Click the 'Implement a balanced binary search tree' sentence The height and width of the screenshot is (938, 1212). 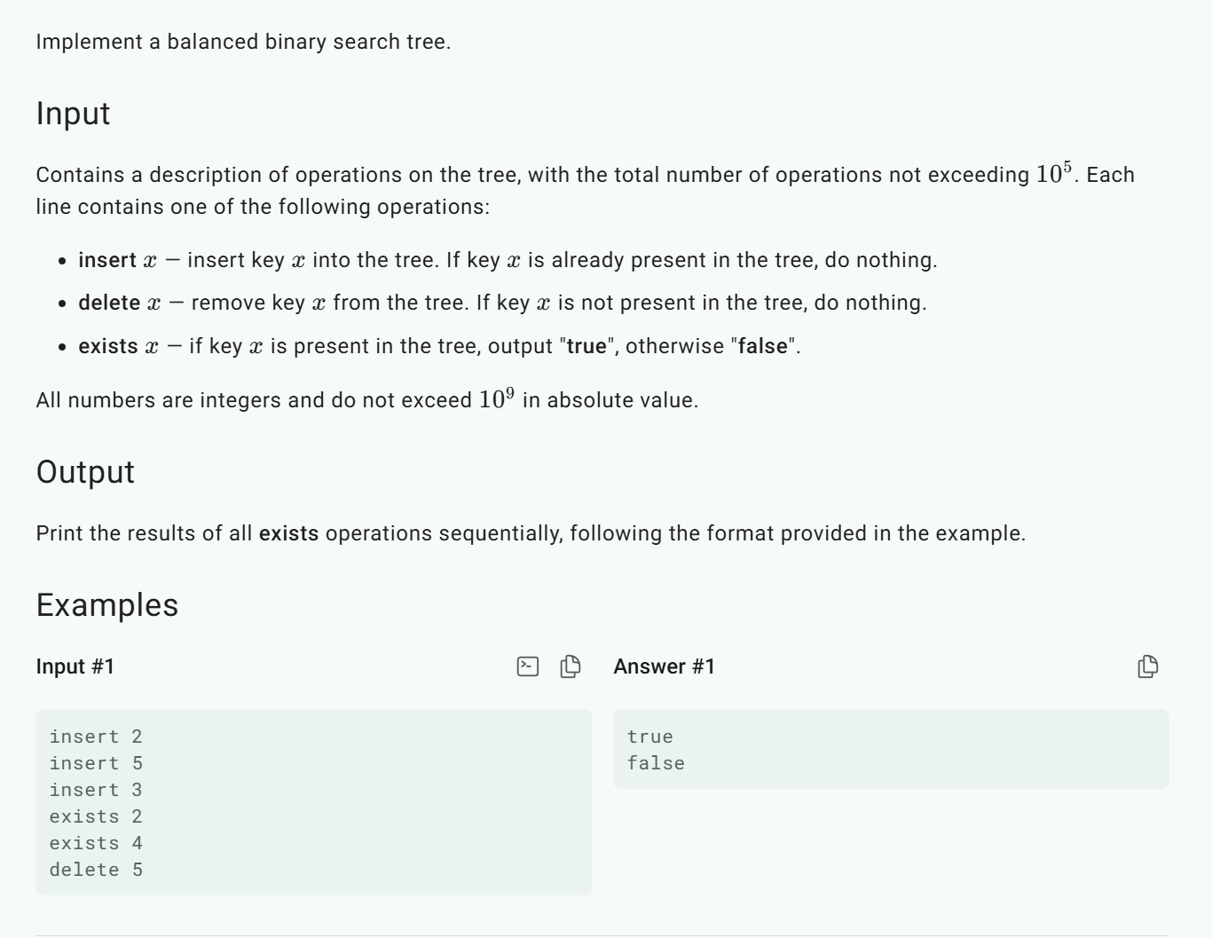click(243, 42)
